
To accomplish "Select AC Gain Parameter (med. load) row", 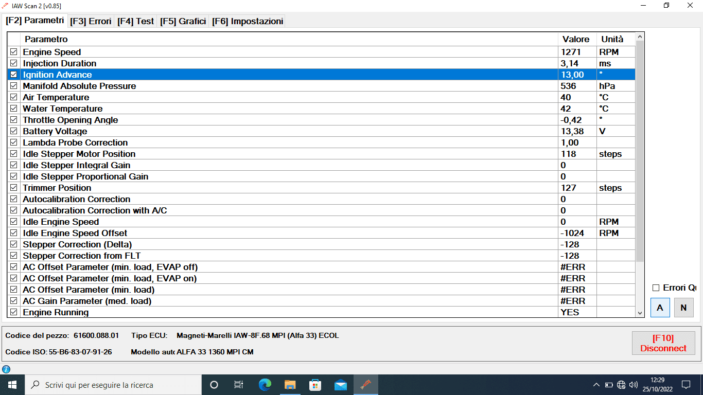I will pos(322,301).
